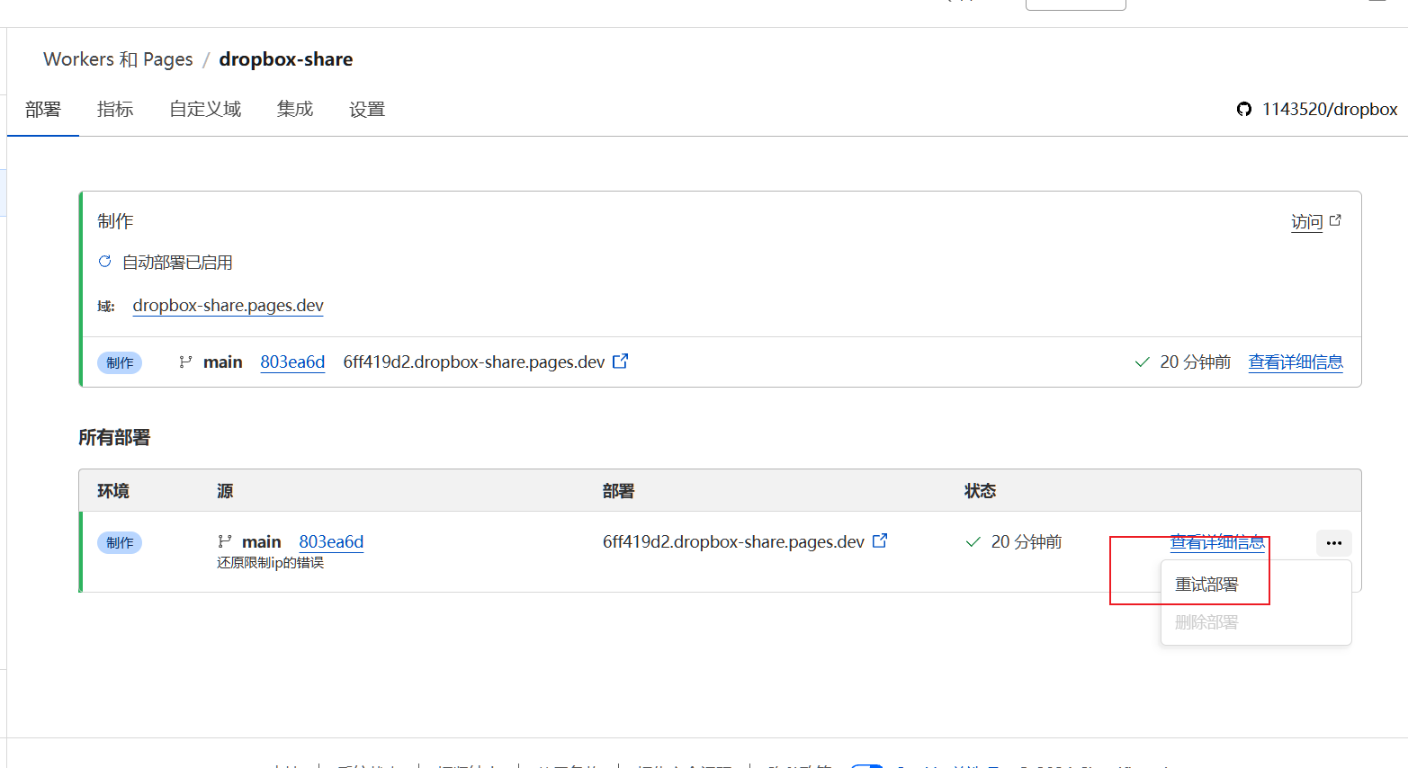Open the dropbox-share.pages.dev domain link
1408x768 pixels.
pyautogui.click(x=228, y=306)
